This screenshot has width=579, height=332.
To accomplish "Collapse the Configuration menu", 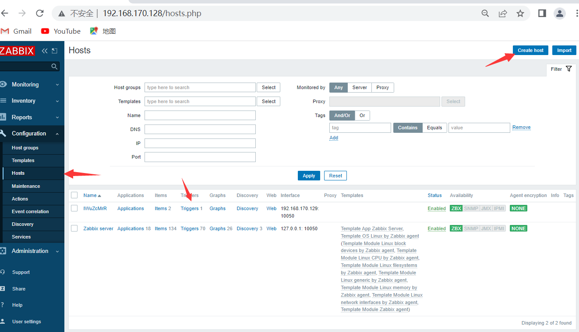I will click(x=32, y=134).
